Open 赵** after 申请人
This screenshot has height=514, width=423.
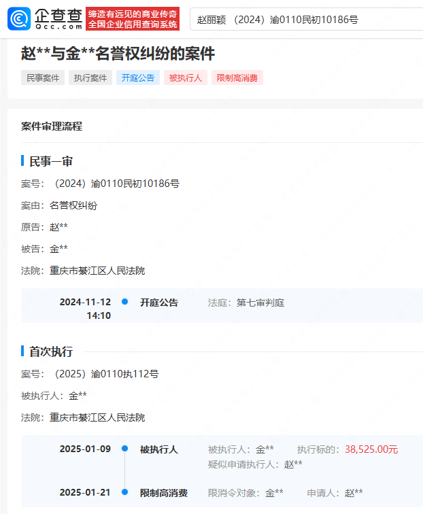(354, 493)
